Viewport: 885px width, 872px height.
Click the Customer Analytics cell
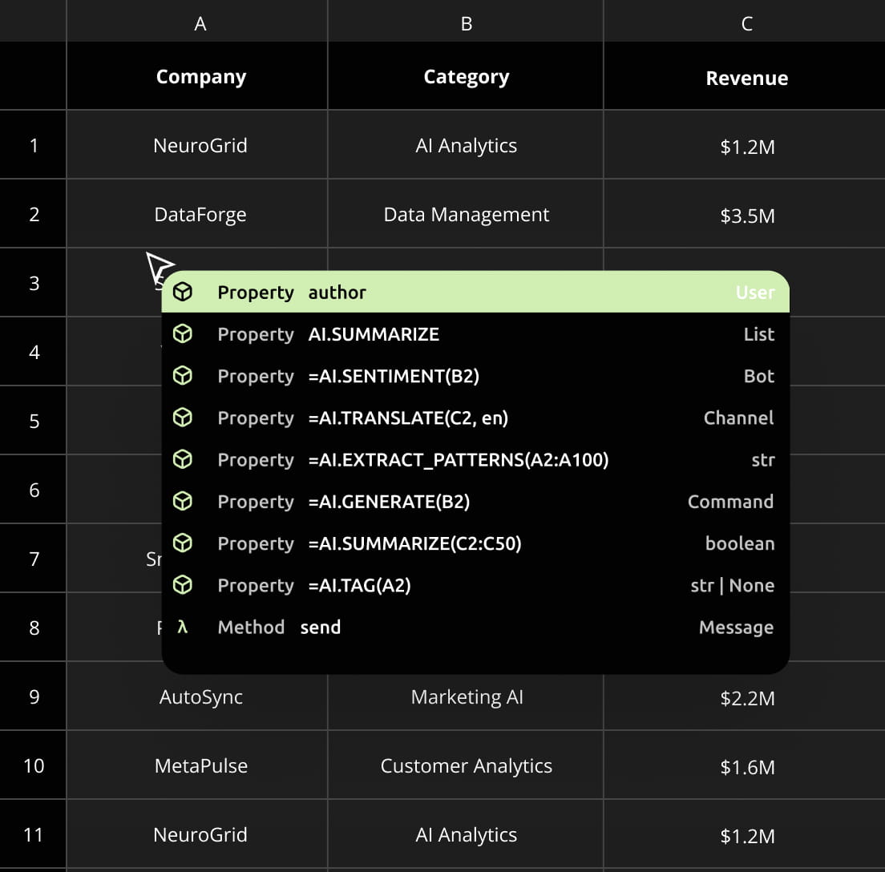[x=466, y=764]
